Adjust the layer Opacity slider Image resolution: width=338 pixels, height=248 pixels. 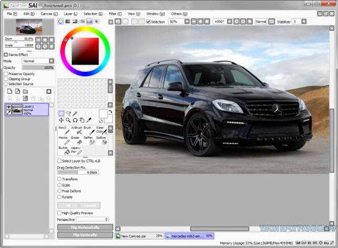pyautogui.click(x=38, y=68)
